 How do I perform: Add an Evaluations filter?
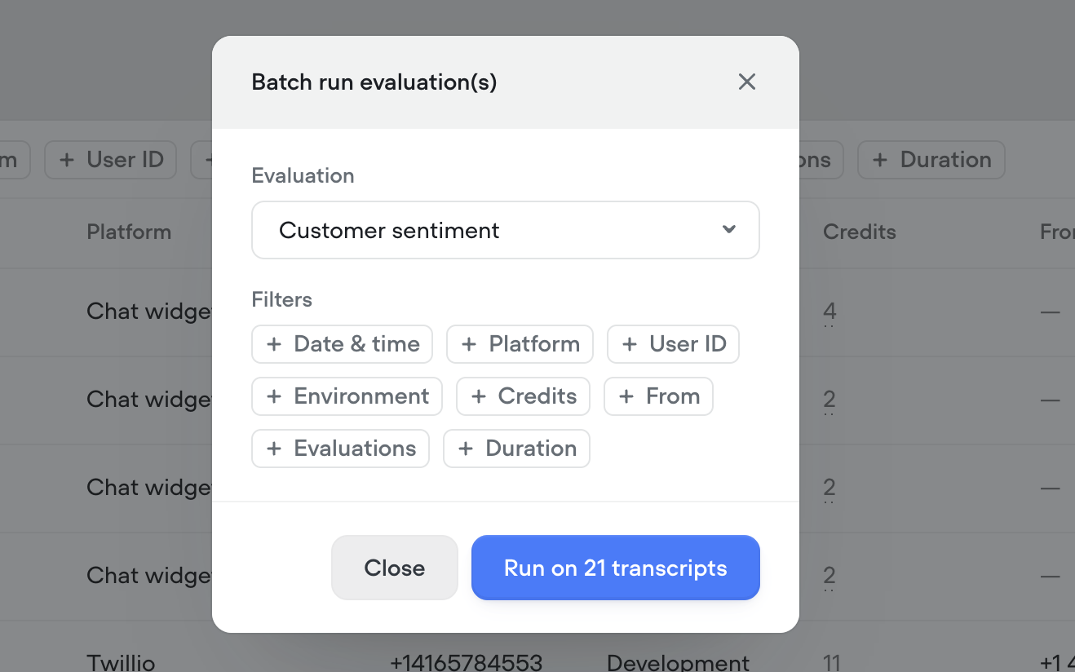[340, 448]
